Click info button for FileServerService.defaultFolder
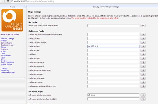This screenshot has width=158, height=104. coord(143,26)
